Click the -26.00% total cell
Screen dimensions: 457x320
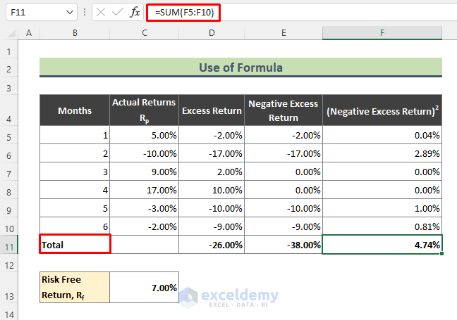coord(212,245)
